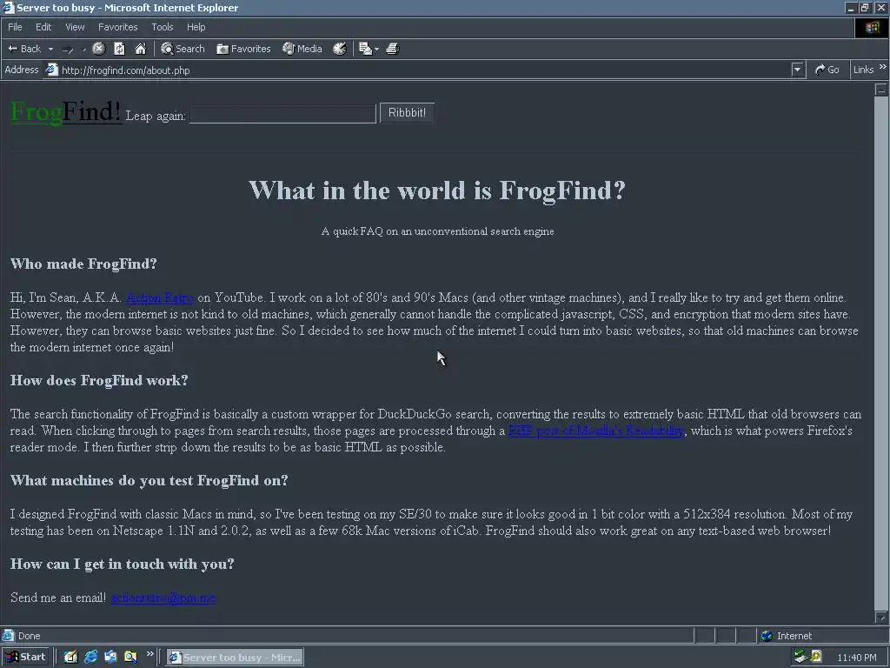Image resolution: width=890 pixels, height=668 pixels.
Task: Open the Search pane from toolbar
Action: pyautogui.click(x=183, y=49)
